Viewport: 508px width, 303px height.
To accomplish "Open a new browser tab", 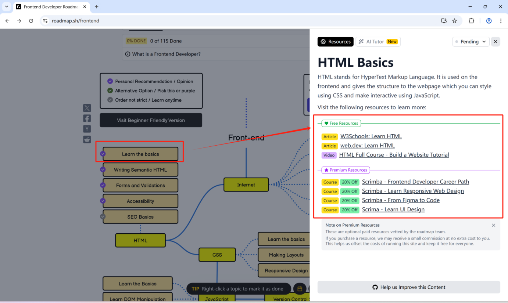I will click(x=97, y=7).
